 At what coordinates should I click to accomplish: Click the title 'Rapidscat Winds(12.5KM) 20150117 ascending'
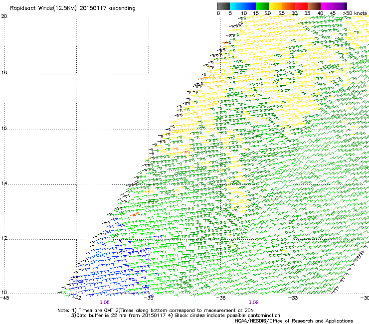point(73,8)
